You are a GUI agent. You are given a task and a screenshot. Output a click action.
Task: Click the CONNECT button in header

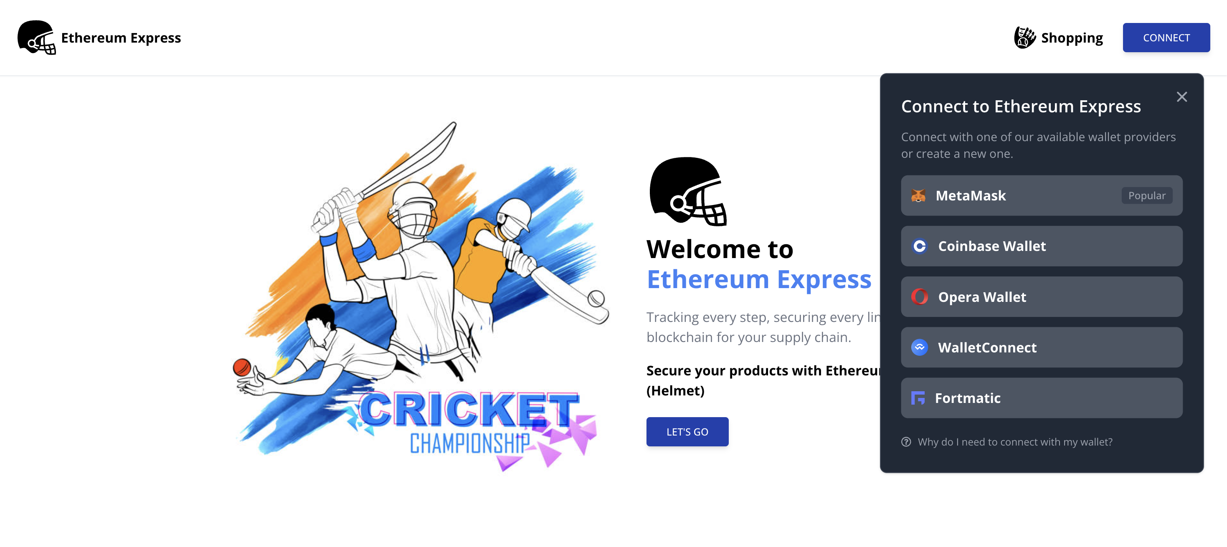pos(1166,38)
